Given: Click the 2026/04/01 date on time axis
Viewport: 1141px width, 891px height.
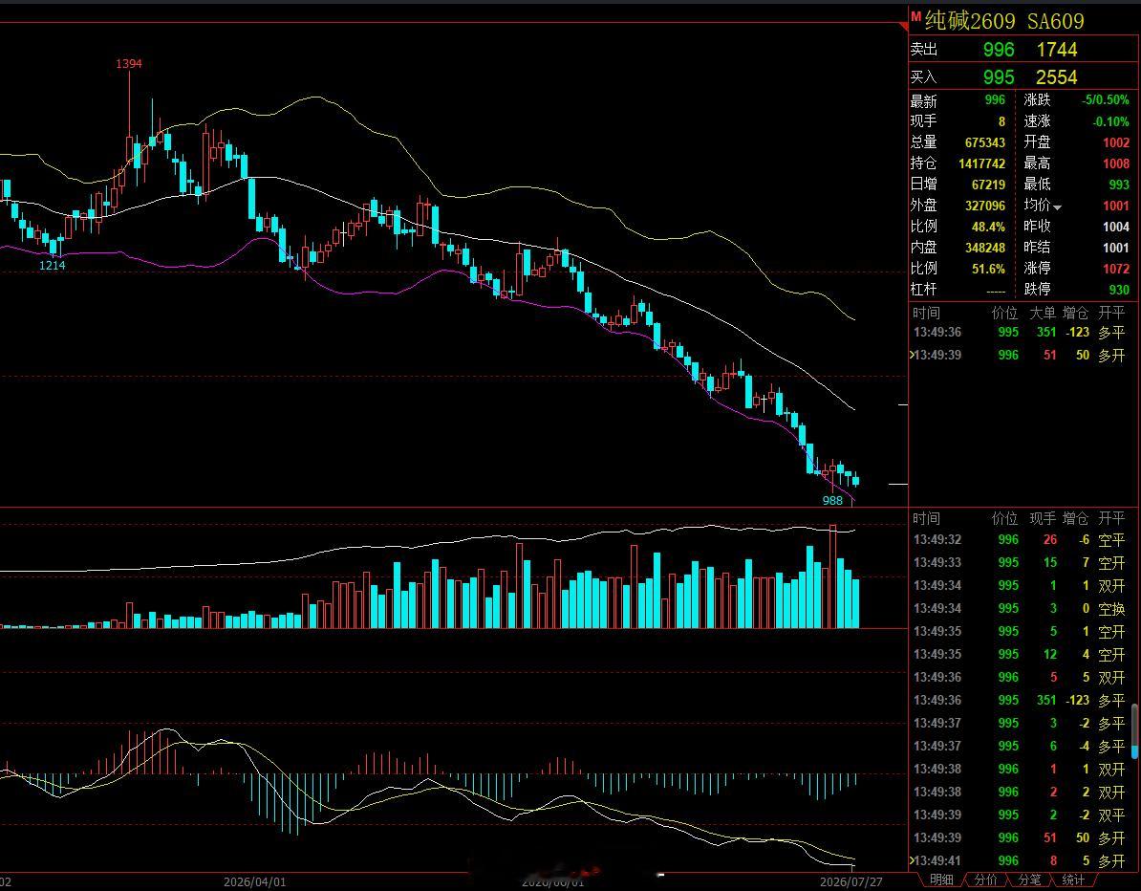Looking at the screenshot, I should point(255,881).
